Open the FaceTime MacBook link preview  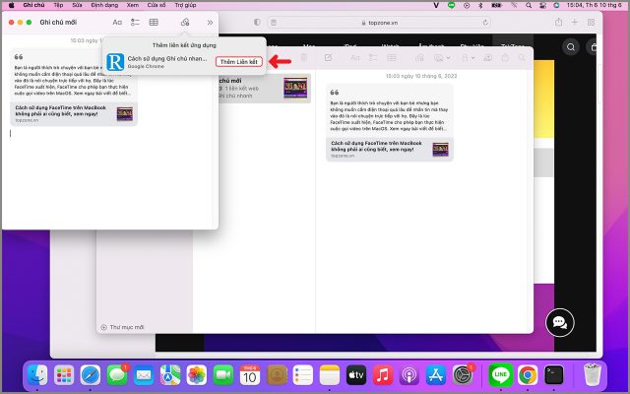tap(73, 113)
